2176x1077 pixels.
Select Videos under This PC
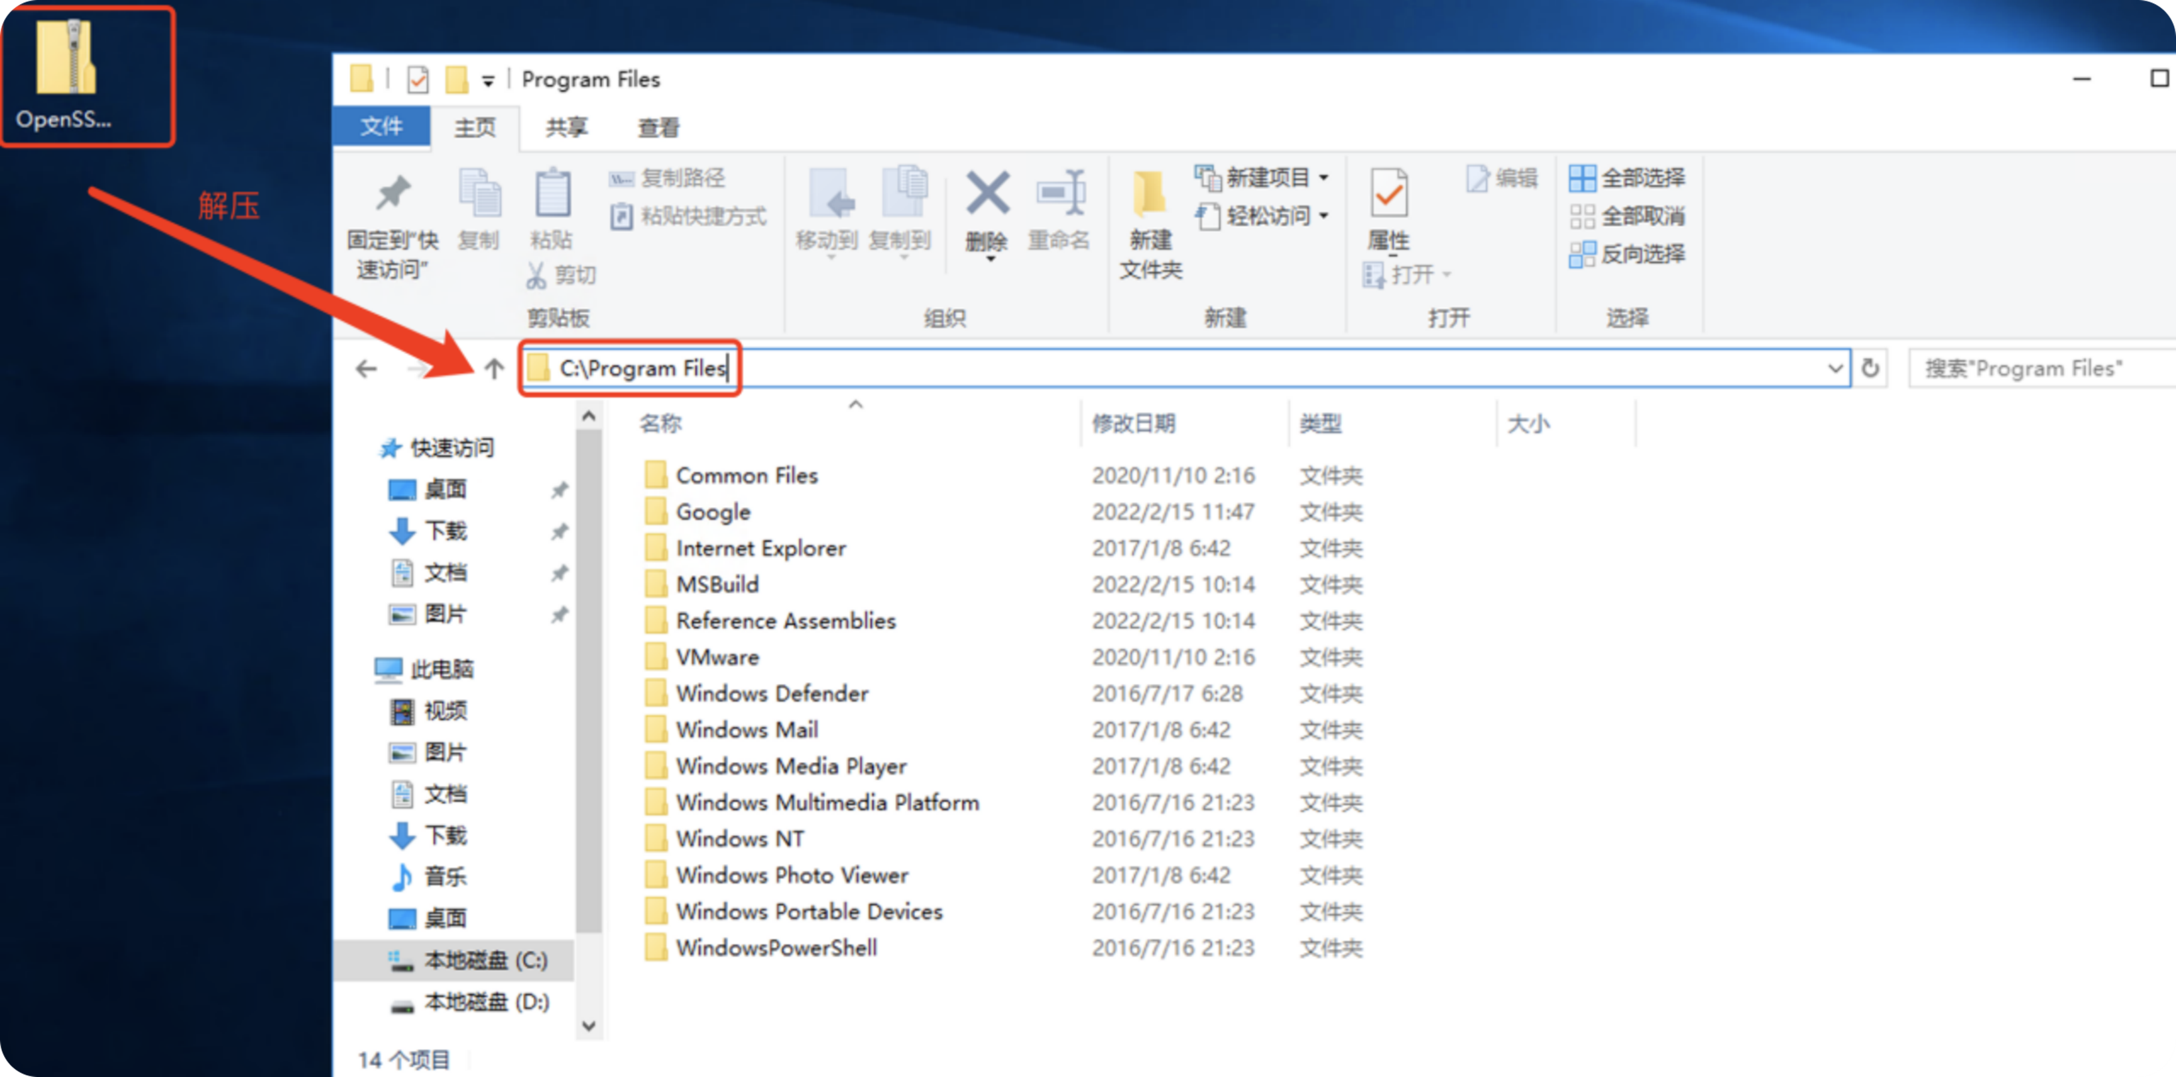(429, 710)
